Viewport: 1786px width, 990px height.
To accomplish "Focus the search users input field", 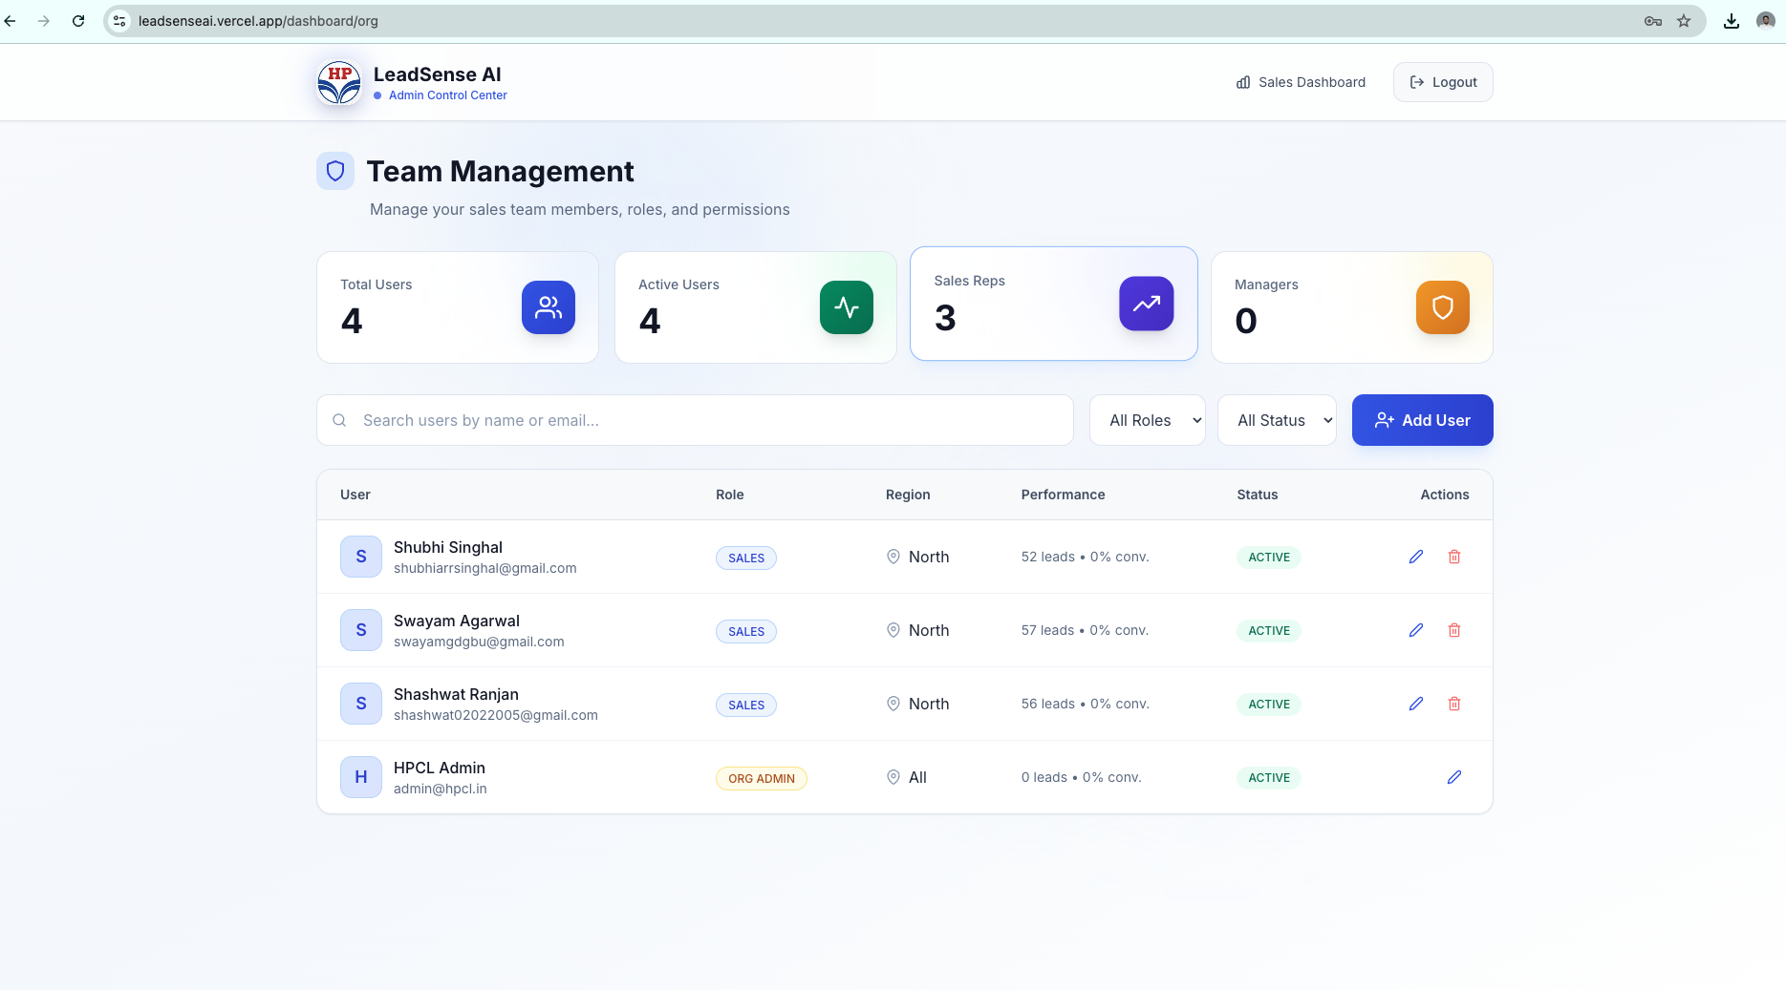I will click(x=695, y=420).
